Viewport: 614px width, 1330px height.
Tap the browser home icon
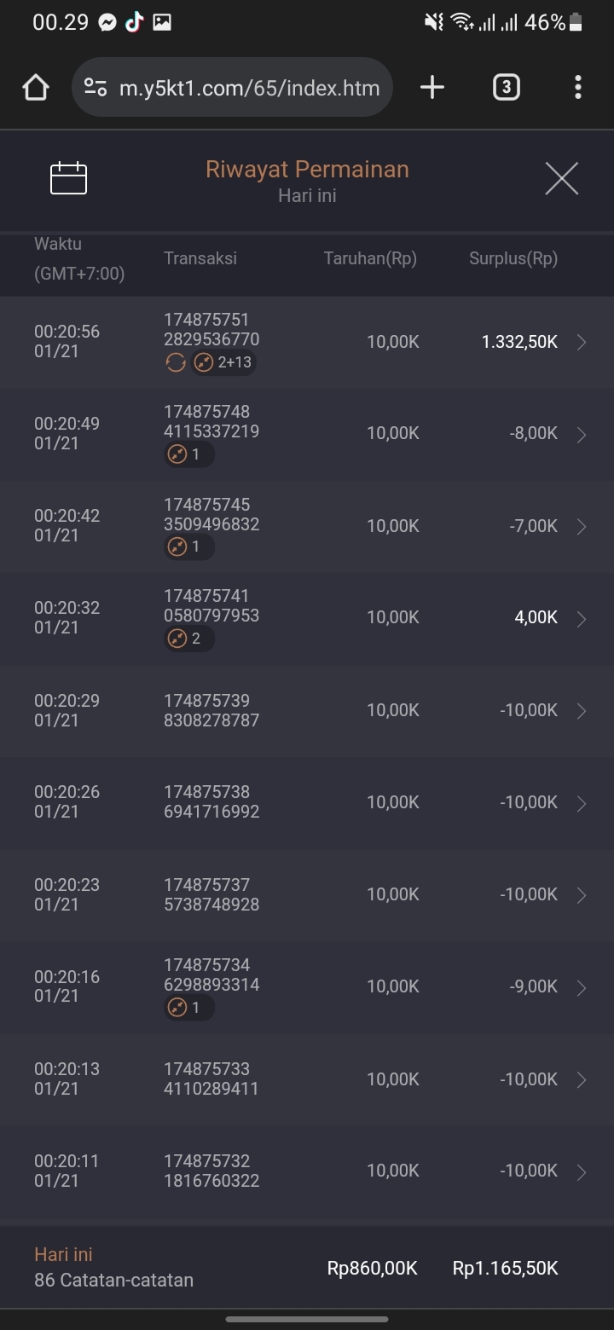(x=36, y=87)
